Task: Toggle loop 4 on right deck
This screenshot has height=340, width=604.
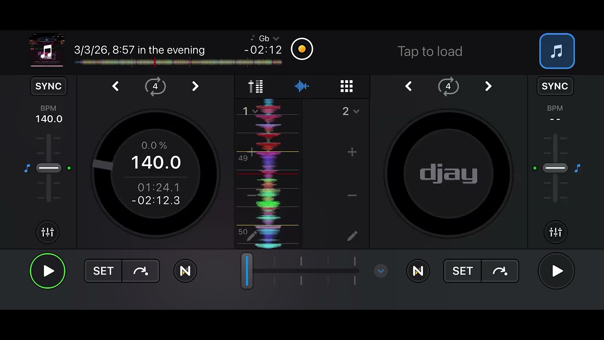Action: click(448, 86)
